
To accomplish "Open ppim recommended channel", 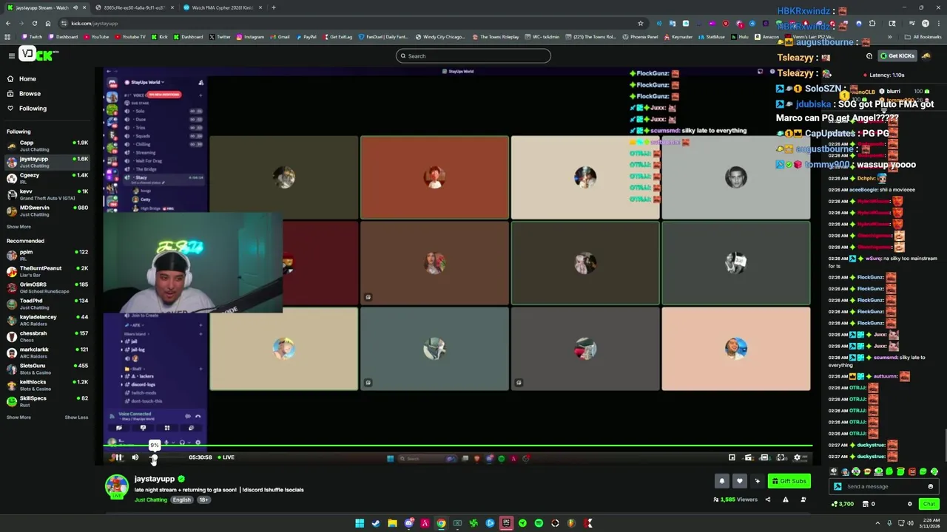I will pyautogui.click(x=47, y=255).
